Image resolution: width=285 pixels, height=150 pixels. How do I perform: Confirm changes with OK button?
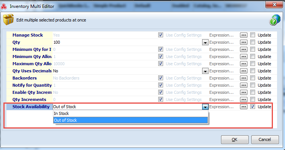[235, 139]
